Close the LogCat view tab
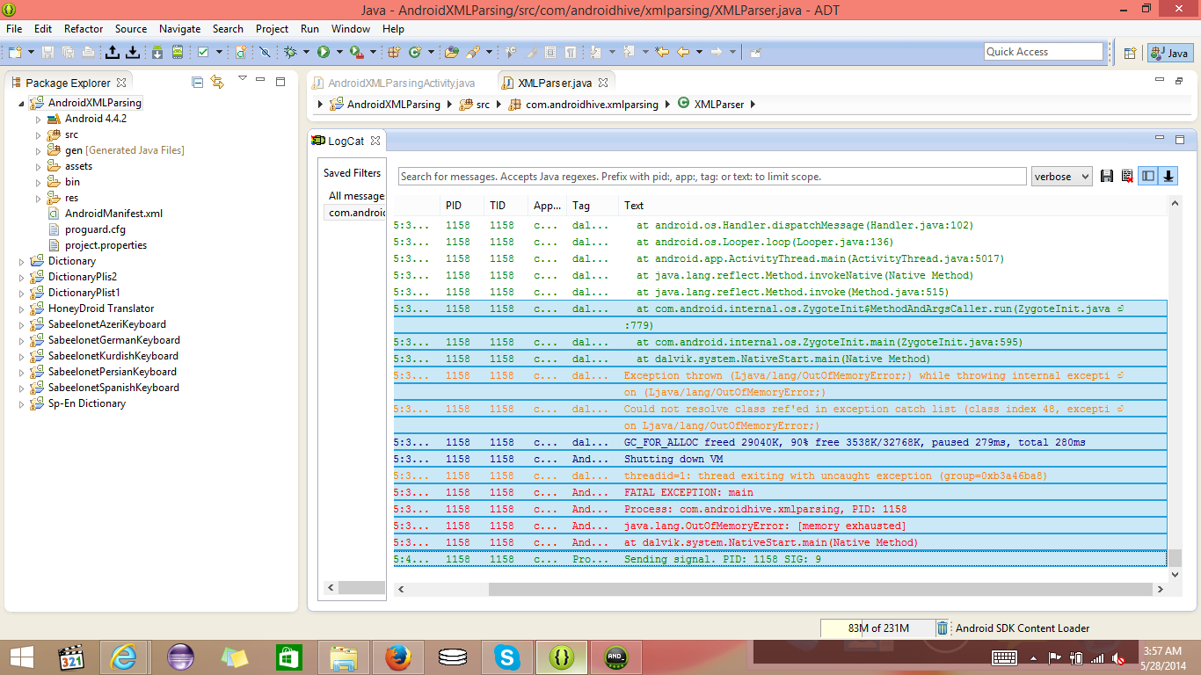The width and height of the screenshot is (1201, 675). point(375,141)
